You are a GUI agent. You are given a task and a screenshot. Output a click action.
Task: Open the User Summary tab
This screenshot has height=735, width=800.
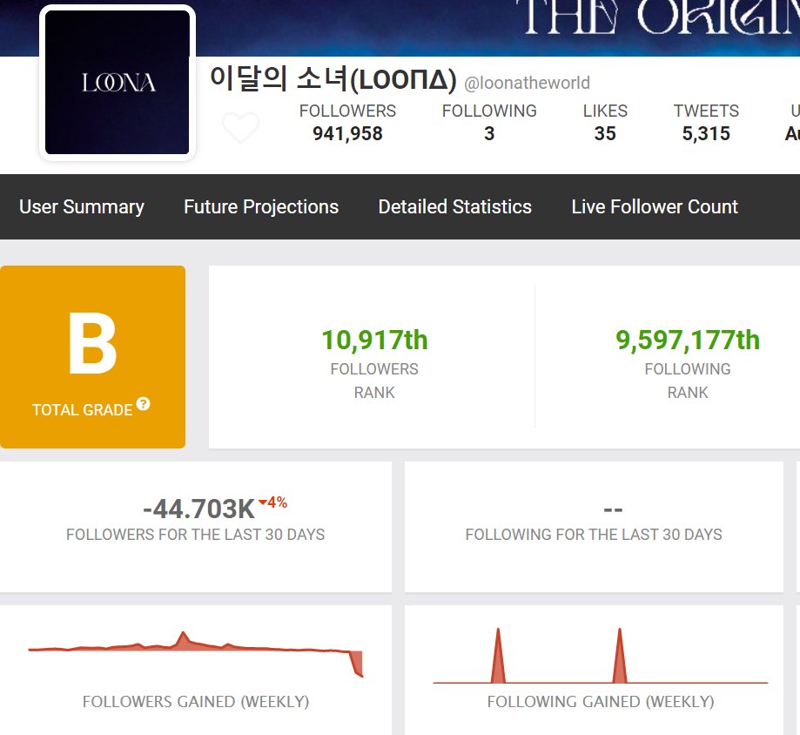pyautogui.click(x=82, y=206)
